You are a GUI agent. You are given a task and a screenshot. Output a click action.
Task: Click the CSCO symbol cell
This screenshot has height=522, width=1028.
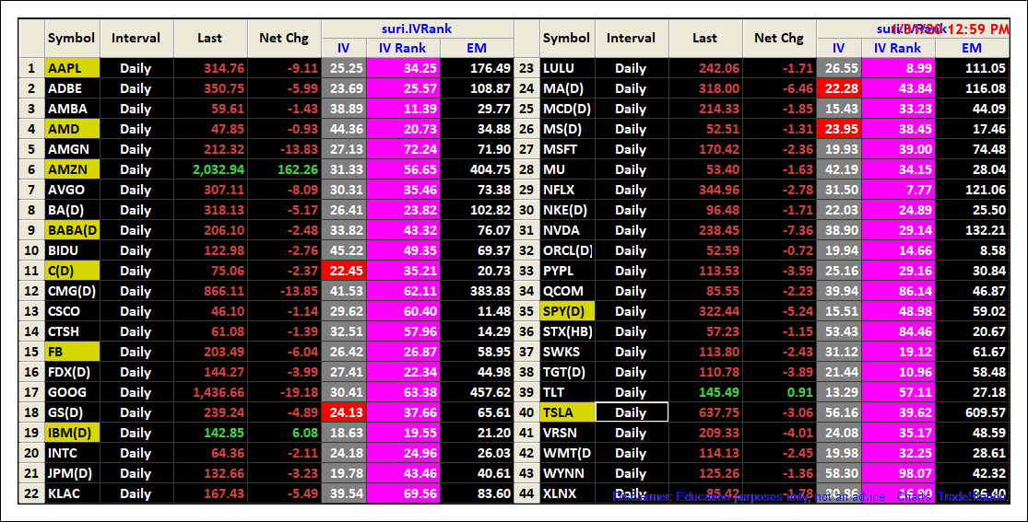pyautogui.click(x=72, y=312)
